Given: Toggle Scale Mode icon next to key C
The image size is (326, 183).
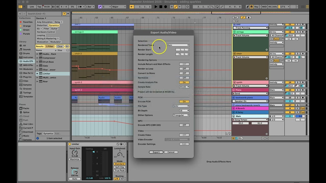Looking at the screenshot, I should [100, 7].
